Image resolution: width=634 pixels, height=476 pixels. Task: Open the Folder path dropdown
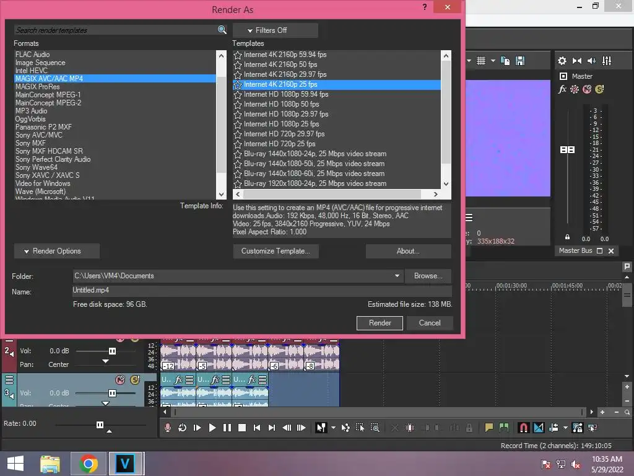tap(397, 276)
